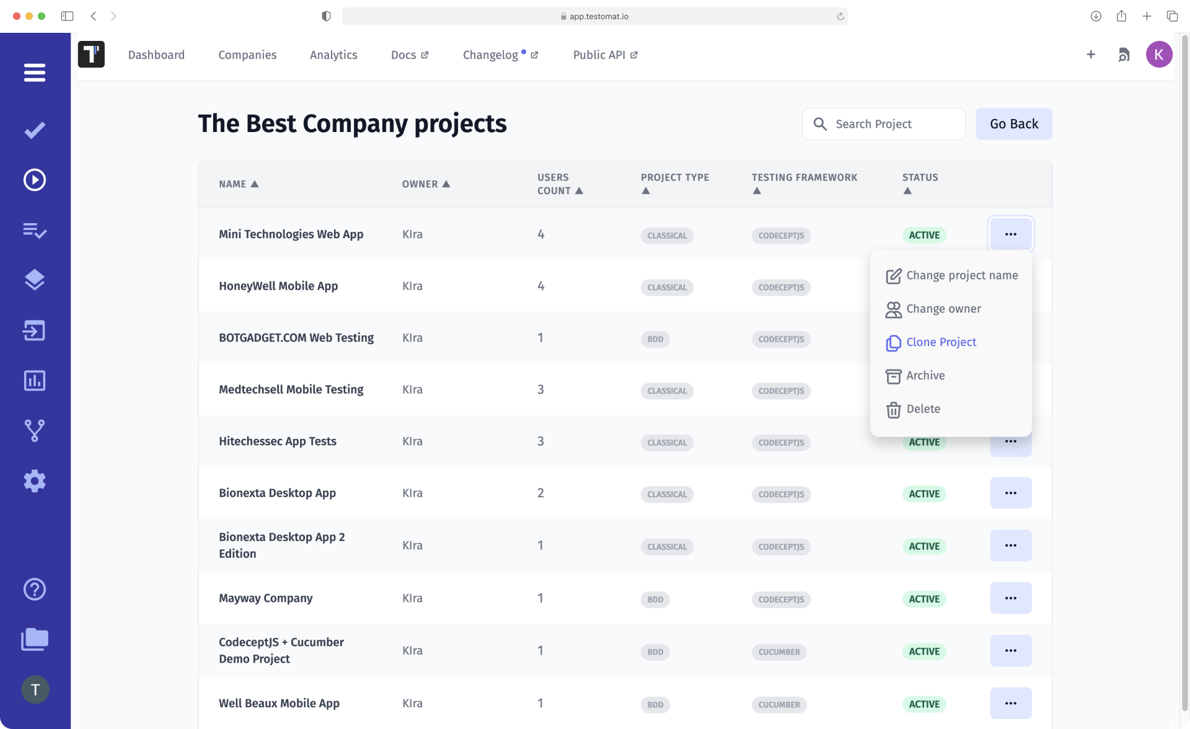The image size is (1190, 729).
Task: Click the checkmark tests icon in sidebar
Action: click(x=35, y=130)
